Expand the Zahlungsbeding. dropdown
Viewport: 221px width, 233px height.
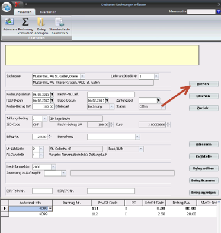[44, 119]
